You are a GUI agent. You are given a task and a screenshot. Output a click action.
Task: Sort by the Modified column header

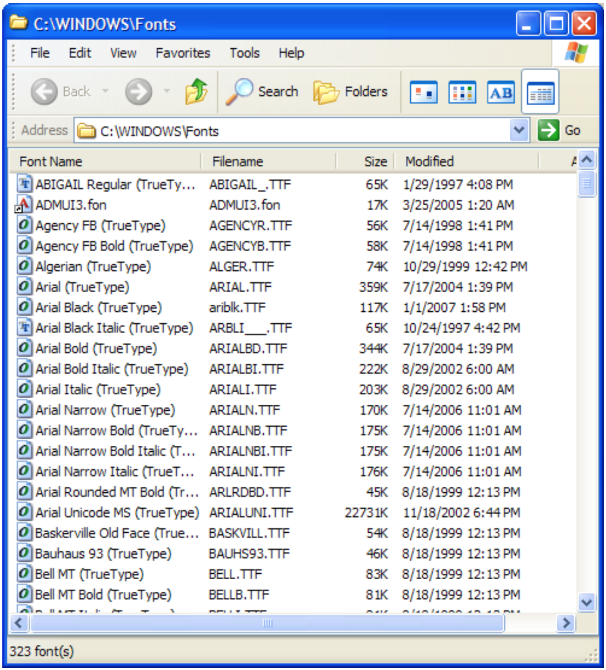click(x=429, y=161)
